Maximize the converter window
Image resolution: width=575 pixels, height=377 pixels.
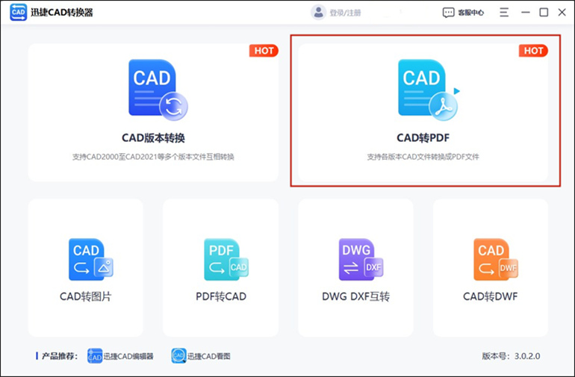(544, 13)
